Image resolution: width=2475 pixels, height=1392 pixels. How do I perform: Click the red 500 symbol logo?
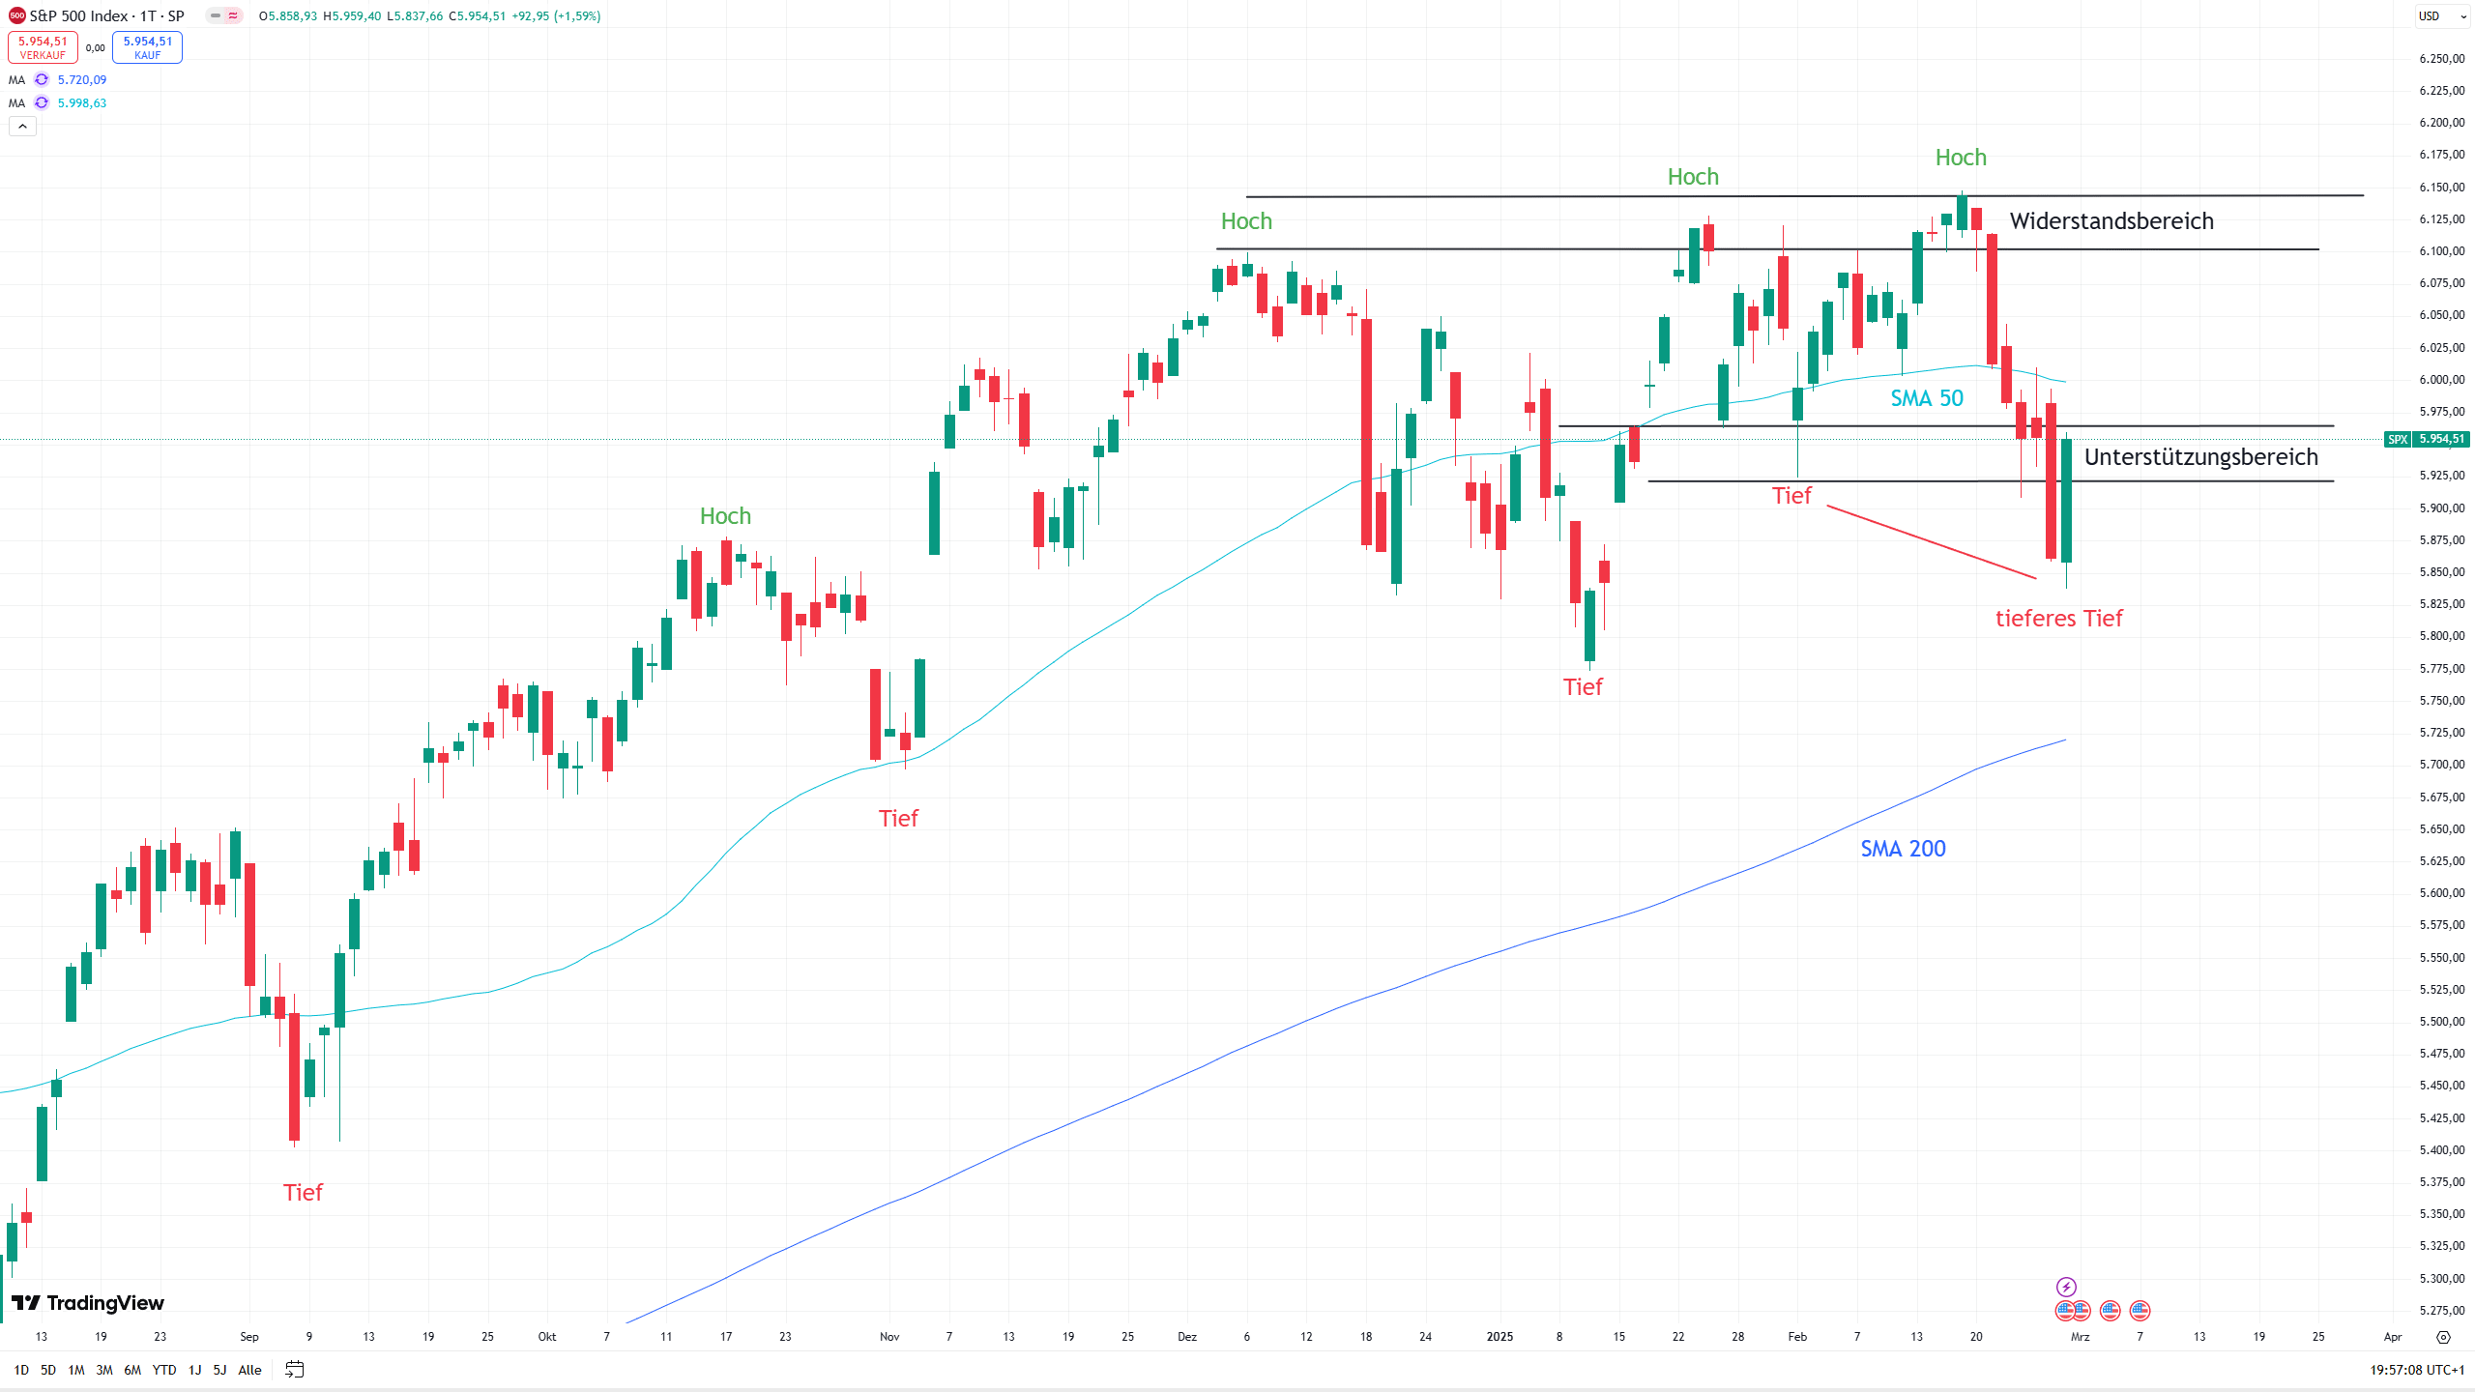pyautogui.click(x=16, y=15)
